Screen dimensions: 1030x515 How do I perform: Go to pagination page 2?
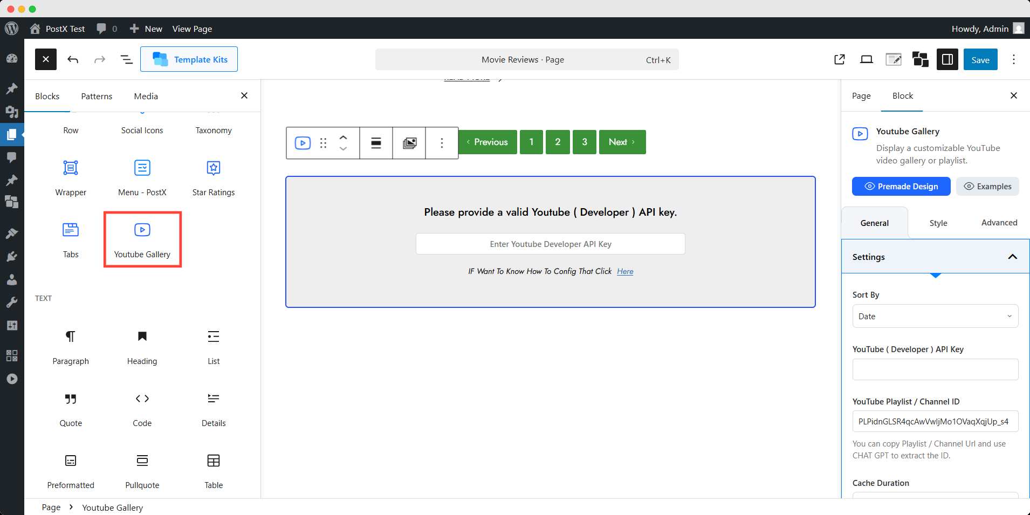tap(558, 142)
